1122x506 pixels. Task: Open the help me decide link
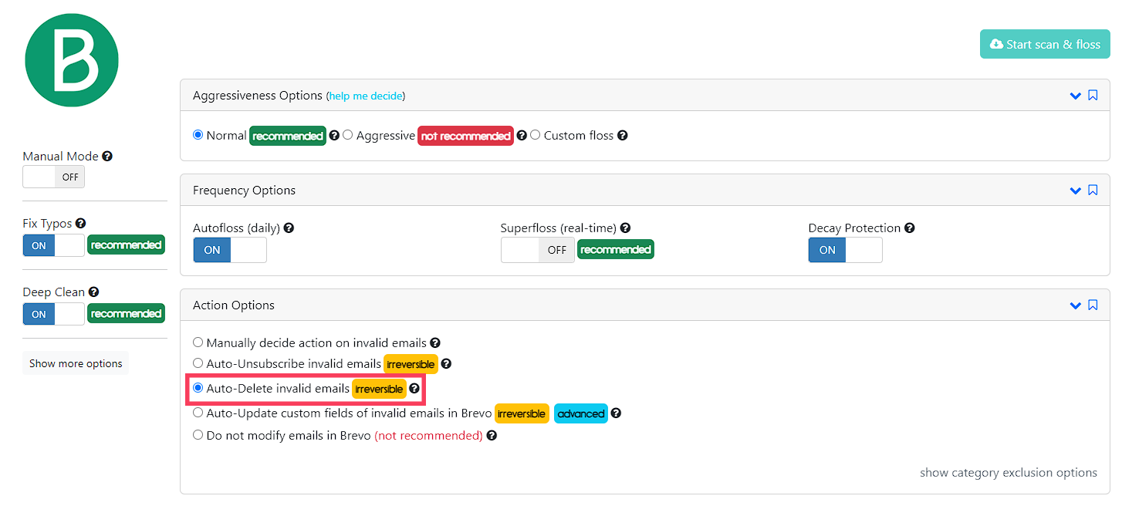[x=365, y=96]
